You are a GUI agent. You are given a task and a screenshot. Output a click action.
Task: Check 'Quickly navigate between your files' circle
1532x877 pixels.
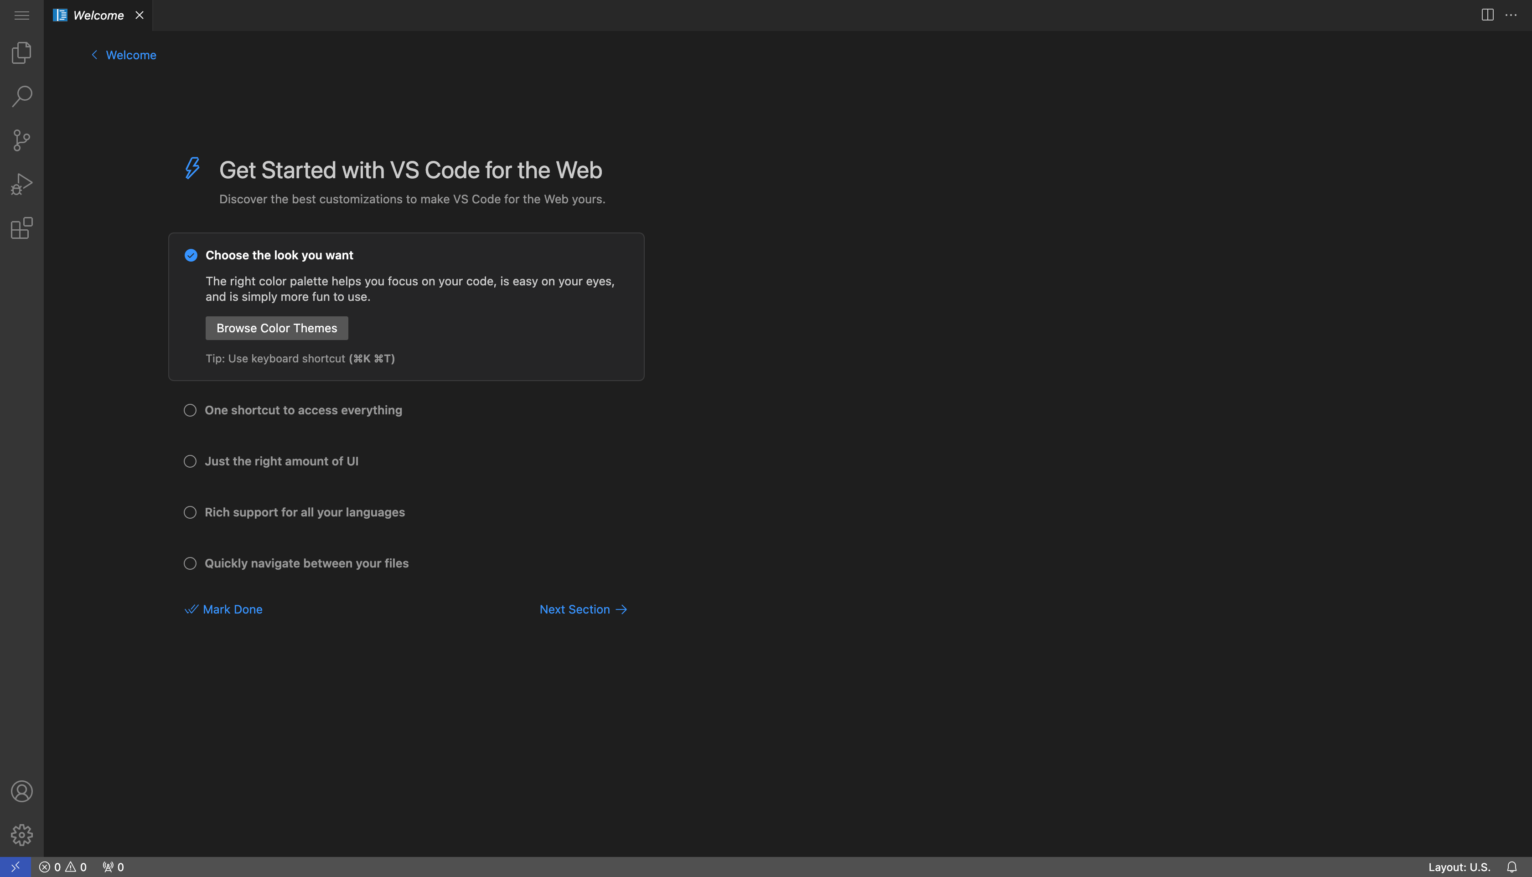pyautogui.click(x=190, y=563)
